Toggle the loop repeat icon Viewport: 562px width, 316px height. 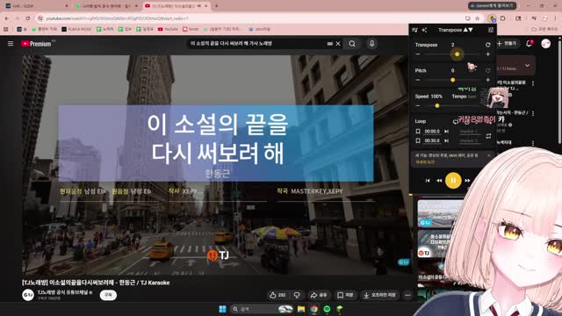coord(488,136)
